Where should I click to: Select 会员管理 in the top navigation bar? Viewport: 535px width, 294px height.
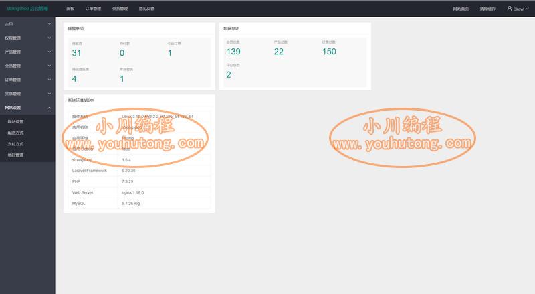(120, 9)
